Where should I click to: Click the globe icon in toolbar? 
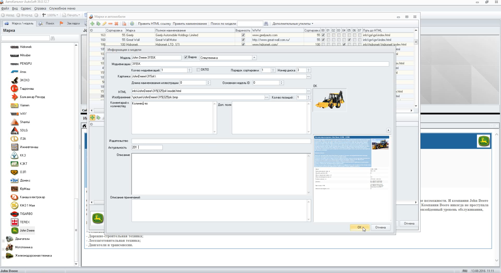[132, 23]
